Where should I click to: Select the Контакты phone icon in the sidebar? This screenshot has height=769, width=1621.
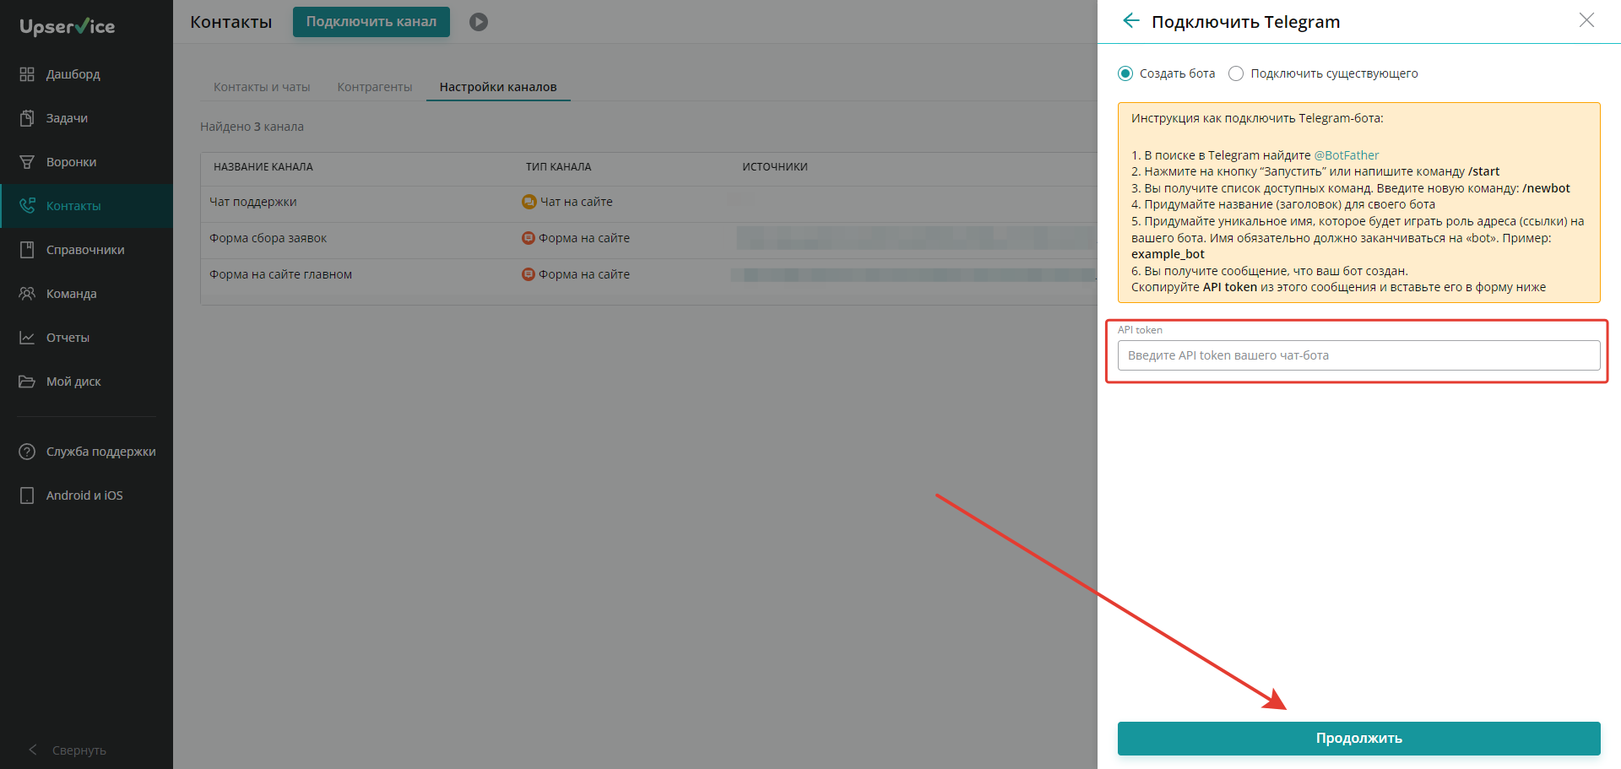(x=27, y=206)
